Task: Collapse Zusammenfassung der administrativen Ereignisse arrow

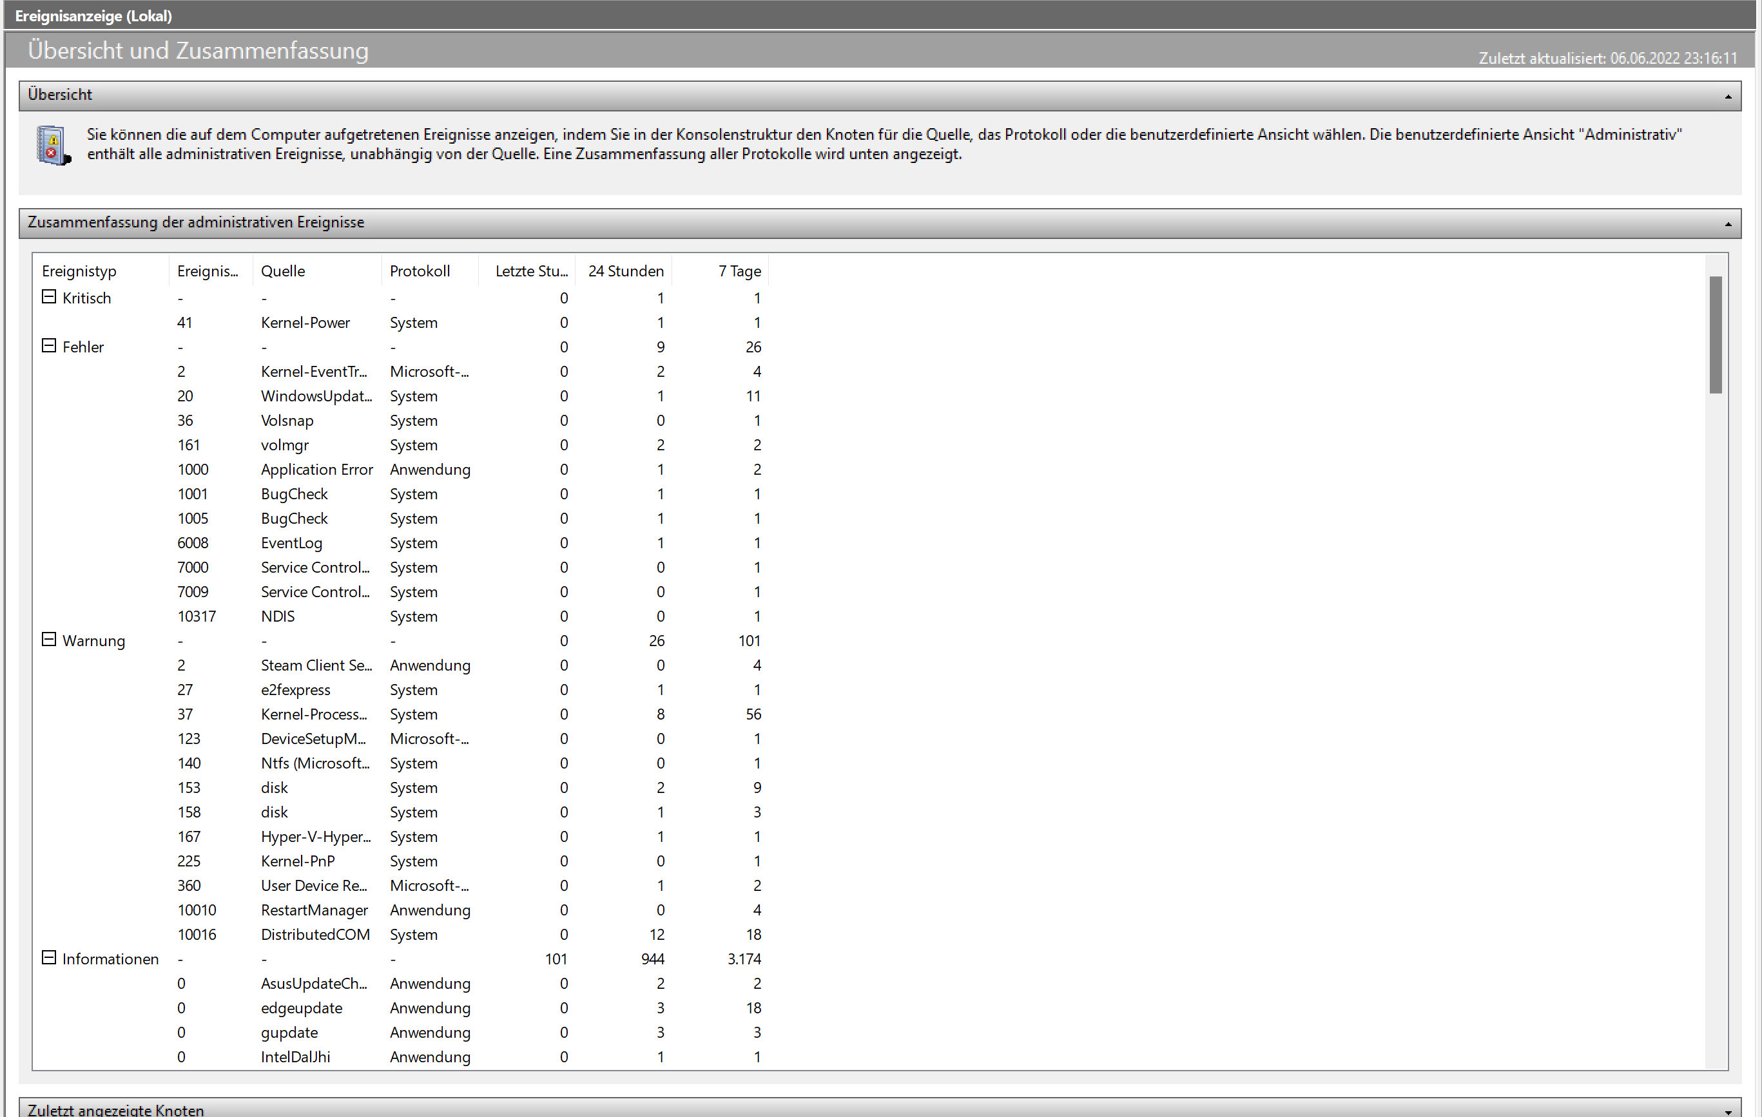Action: click(1728, 224)
